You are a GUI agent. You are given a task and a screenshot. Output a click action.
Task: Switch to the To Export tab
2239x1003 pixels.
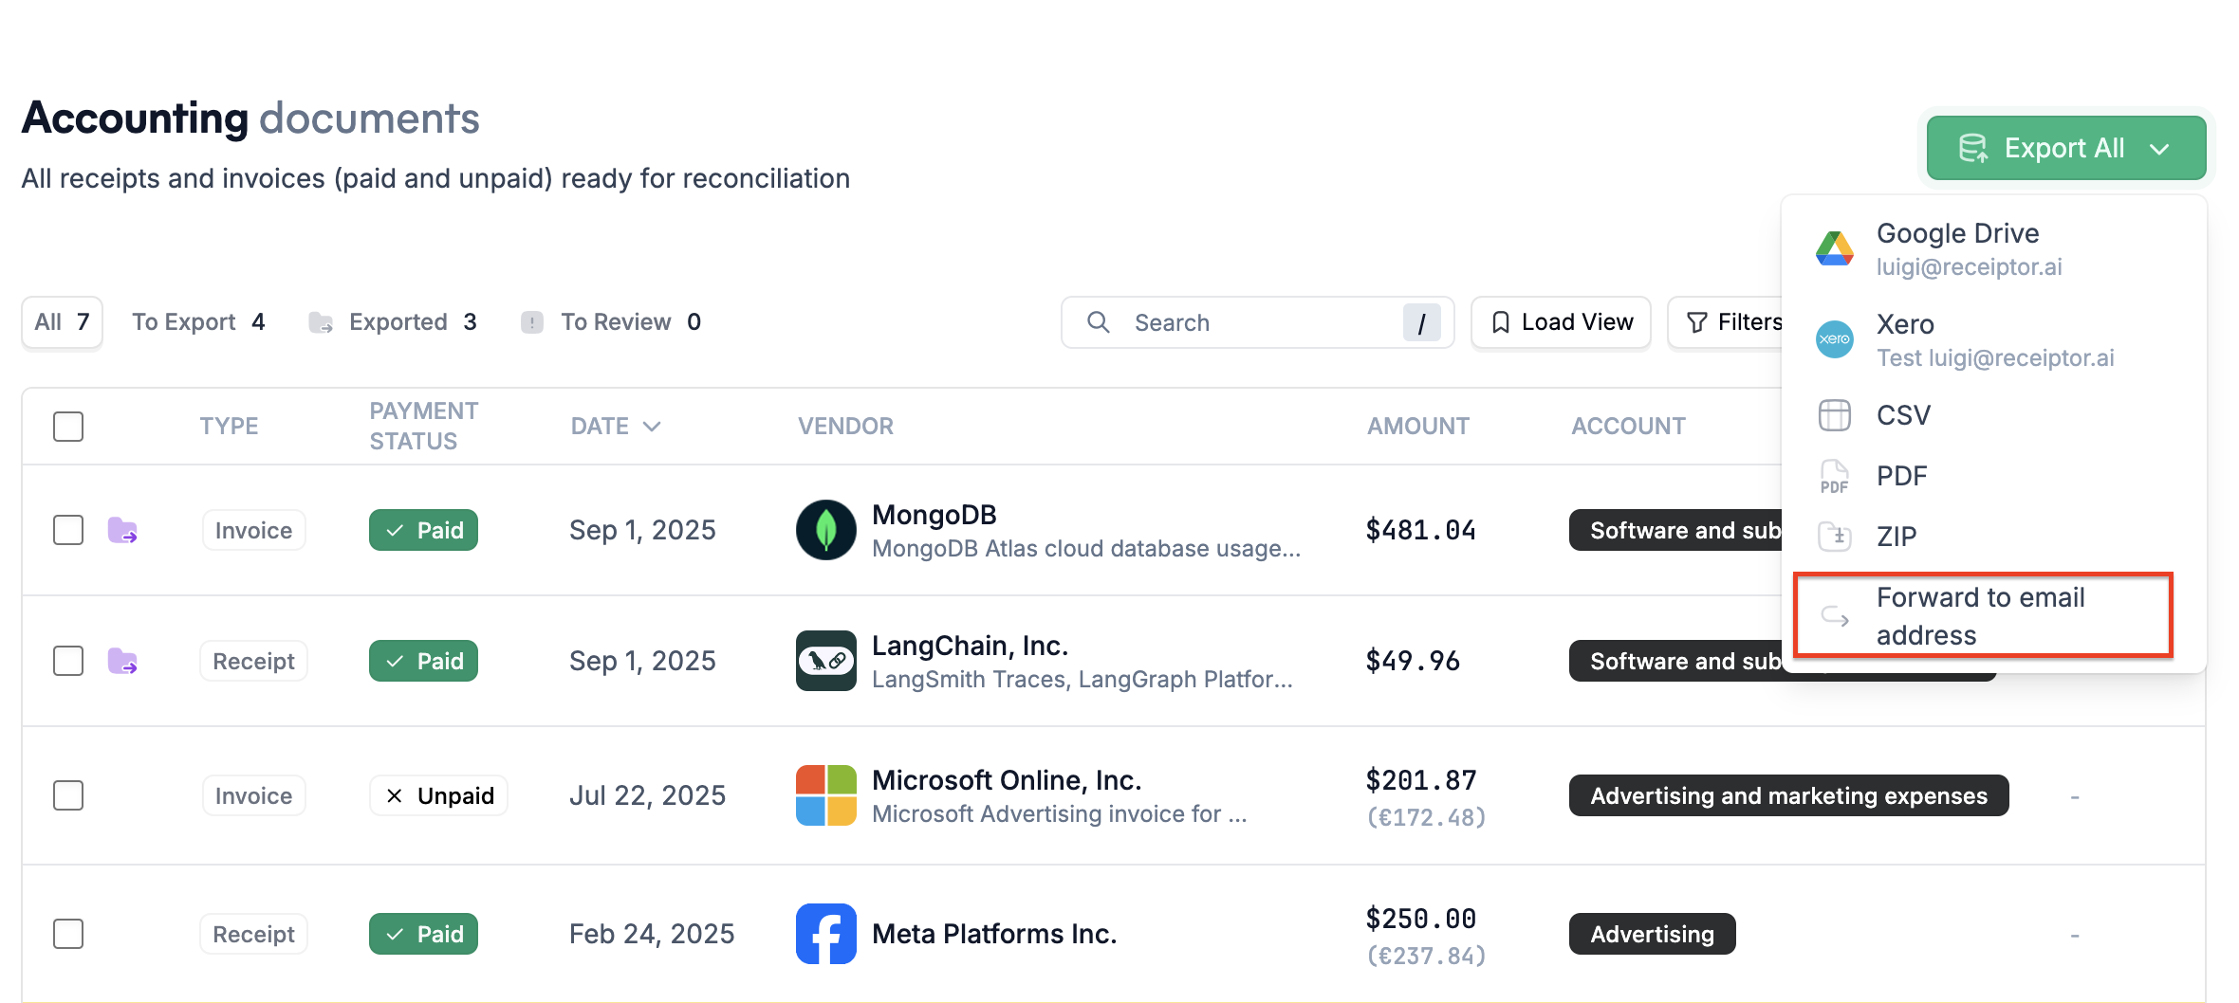[198, 322]
